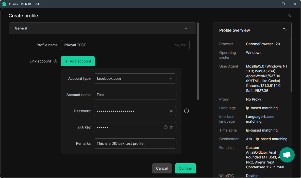Image resolution: width=301 pixels, height=178 pixels.
Task: Click the Language-based matching value
Action: coord(260,119)
